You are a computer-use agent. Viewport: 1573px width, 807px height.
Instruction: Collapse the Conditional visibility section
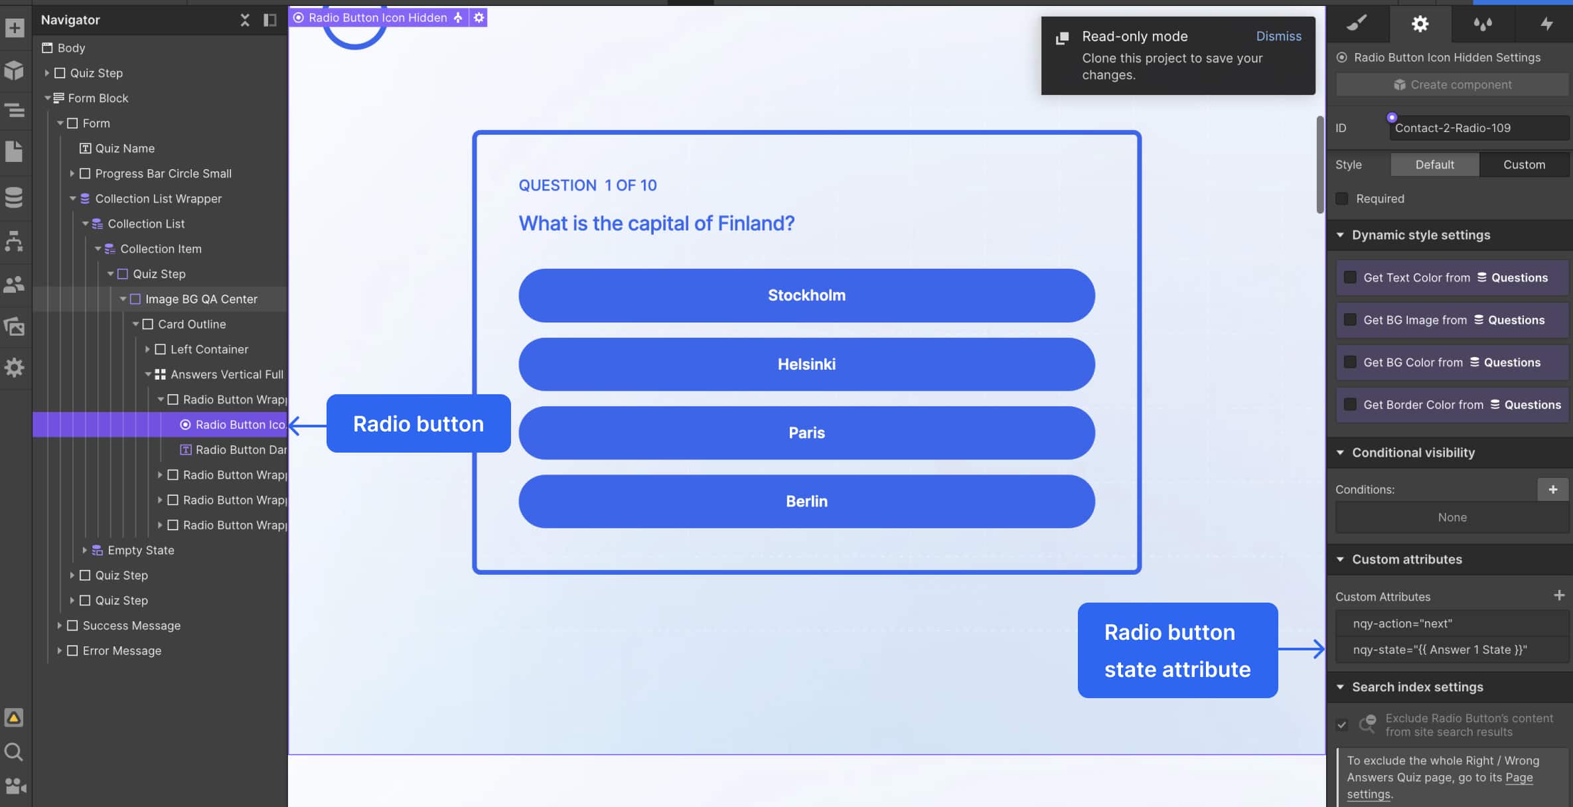point(1340,453)
